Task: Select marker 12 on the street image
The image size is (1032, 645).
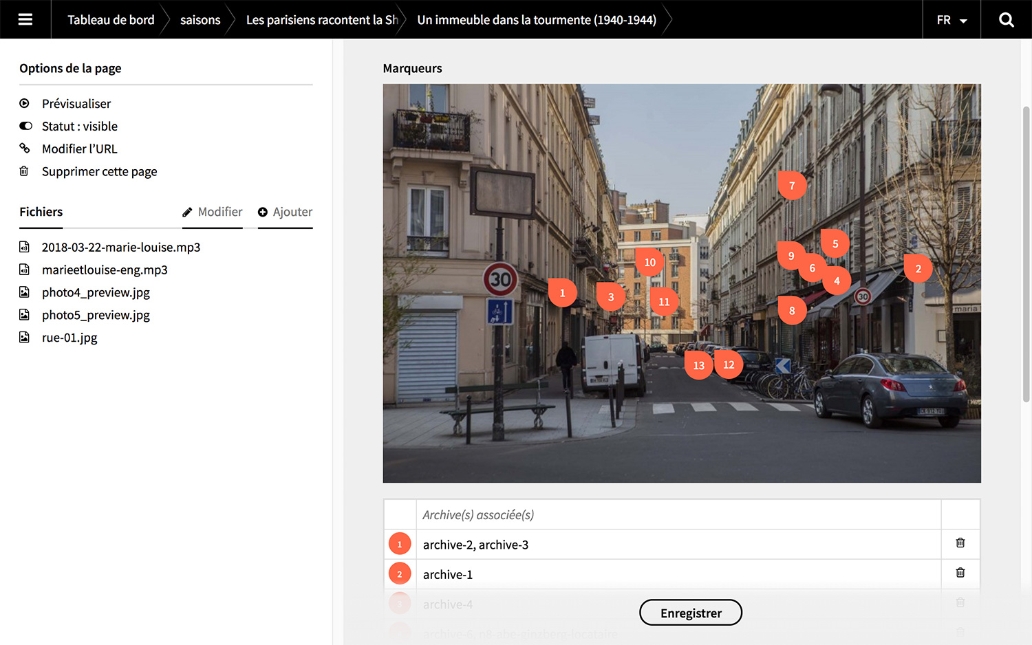Action: point(729,364)
